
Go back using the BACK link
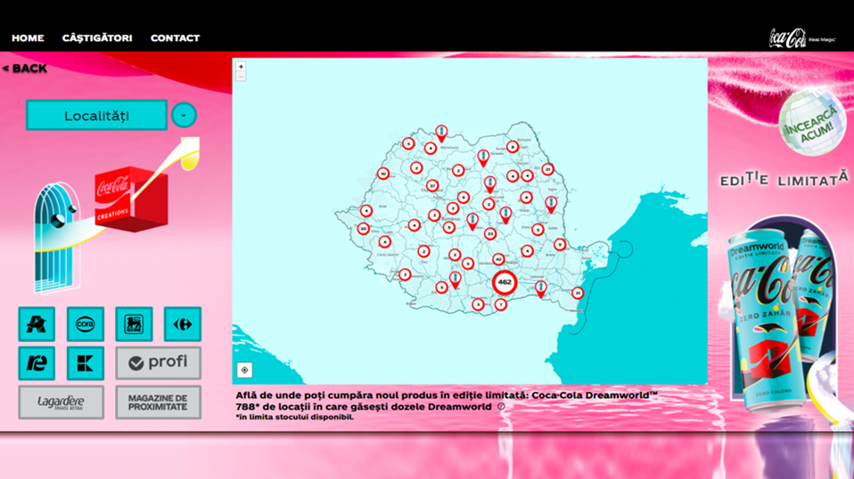pyautogui.click(x=24, y=69)
